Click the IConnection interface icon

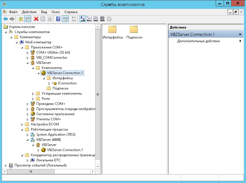click(x=54, y=83)
